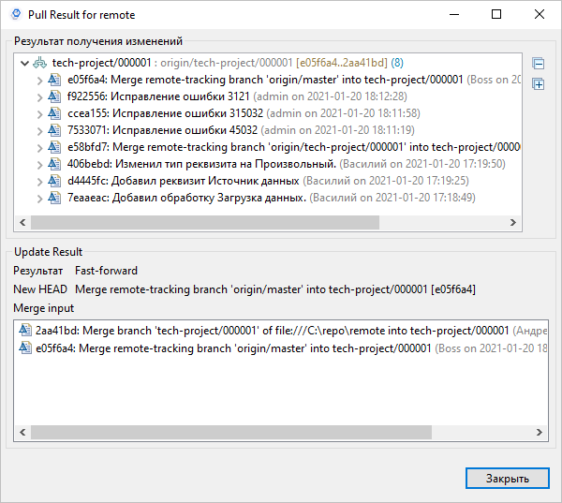Click commit icon for f922556
This screenshot has width=562, height=503.
pos(55,96)
